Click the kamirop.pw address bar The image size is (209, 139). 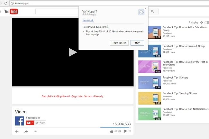109,3
